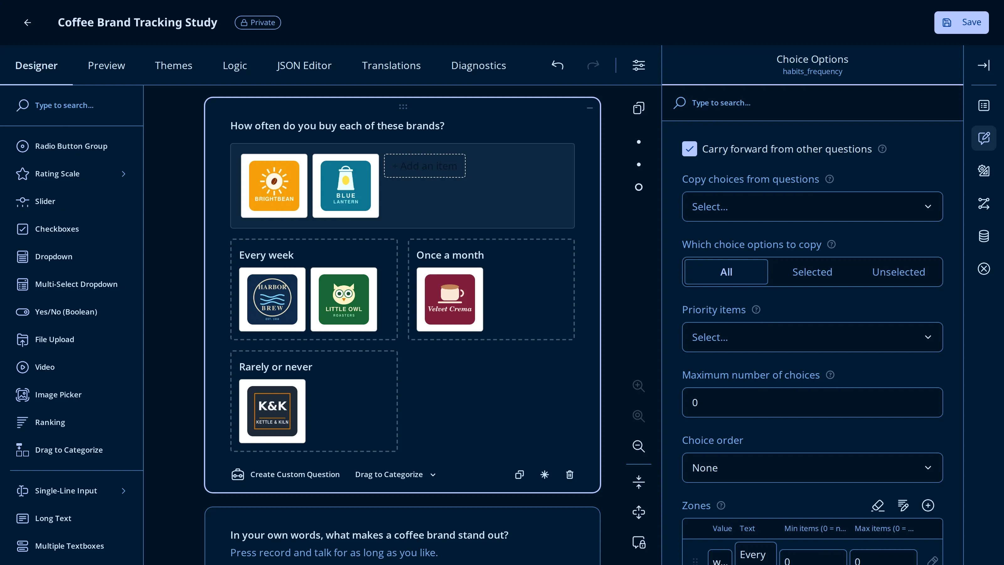
Task: Open Copy choices from questions dropdown
Action: (812, 207)
